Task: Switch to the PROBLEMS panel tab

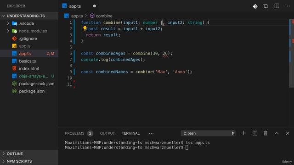Action: point(74,133)
